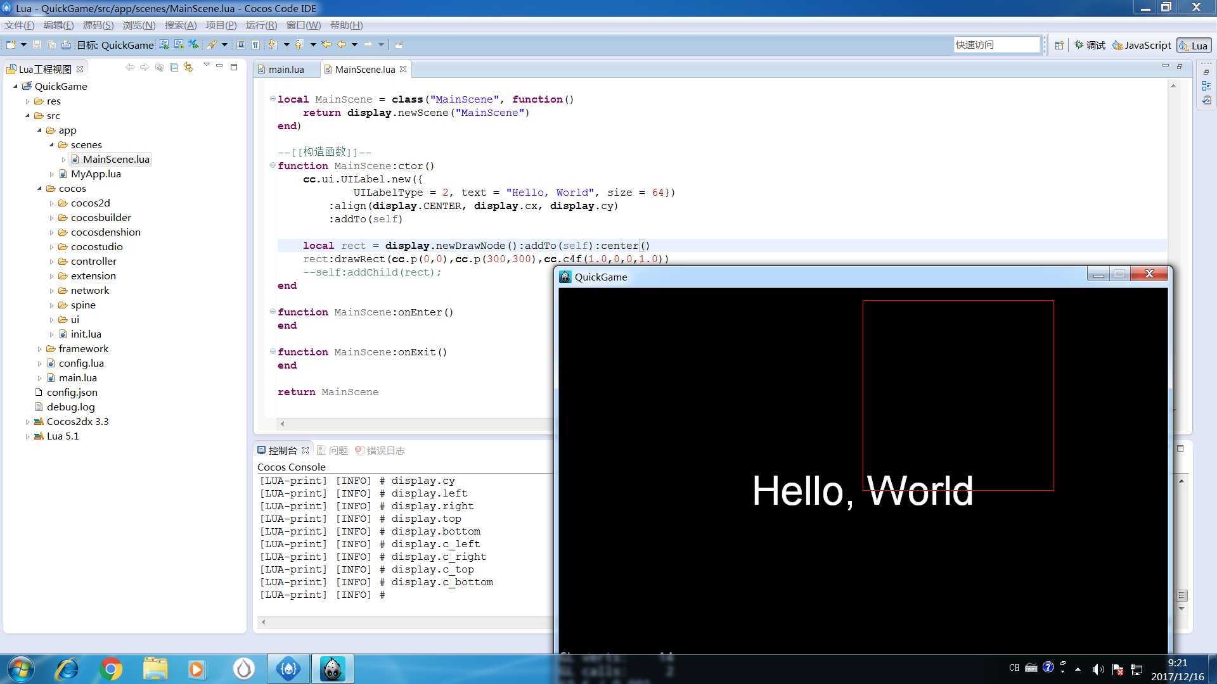Screen dimensions: 1217x684
Task: Click the Open Perspective icon
Action: (x=1059, y=46)
